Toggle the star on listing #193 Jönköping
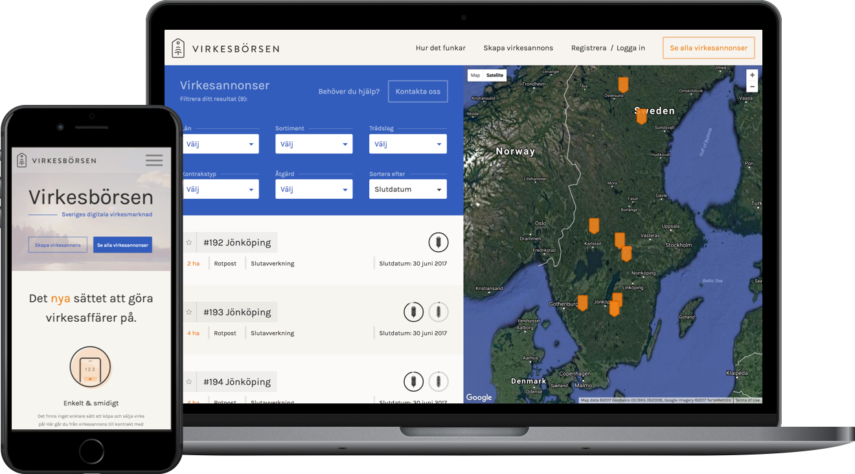The image size is (855, 474). (x=189, y=312)
